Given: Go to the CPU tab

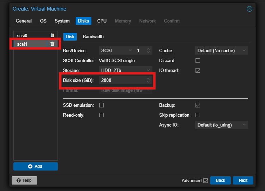Looking at the screenshot, I should [x=102, y=21].
